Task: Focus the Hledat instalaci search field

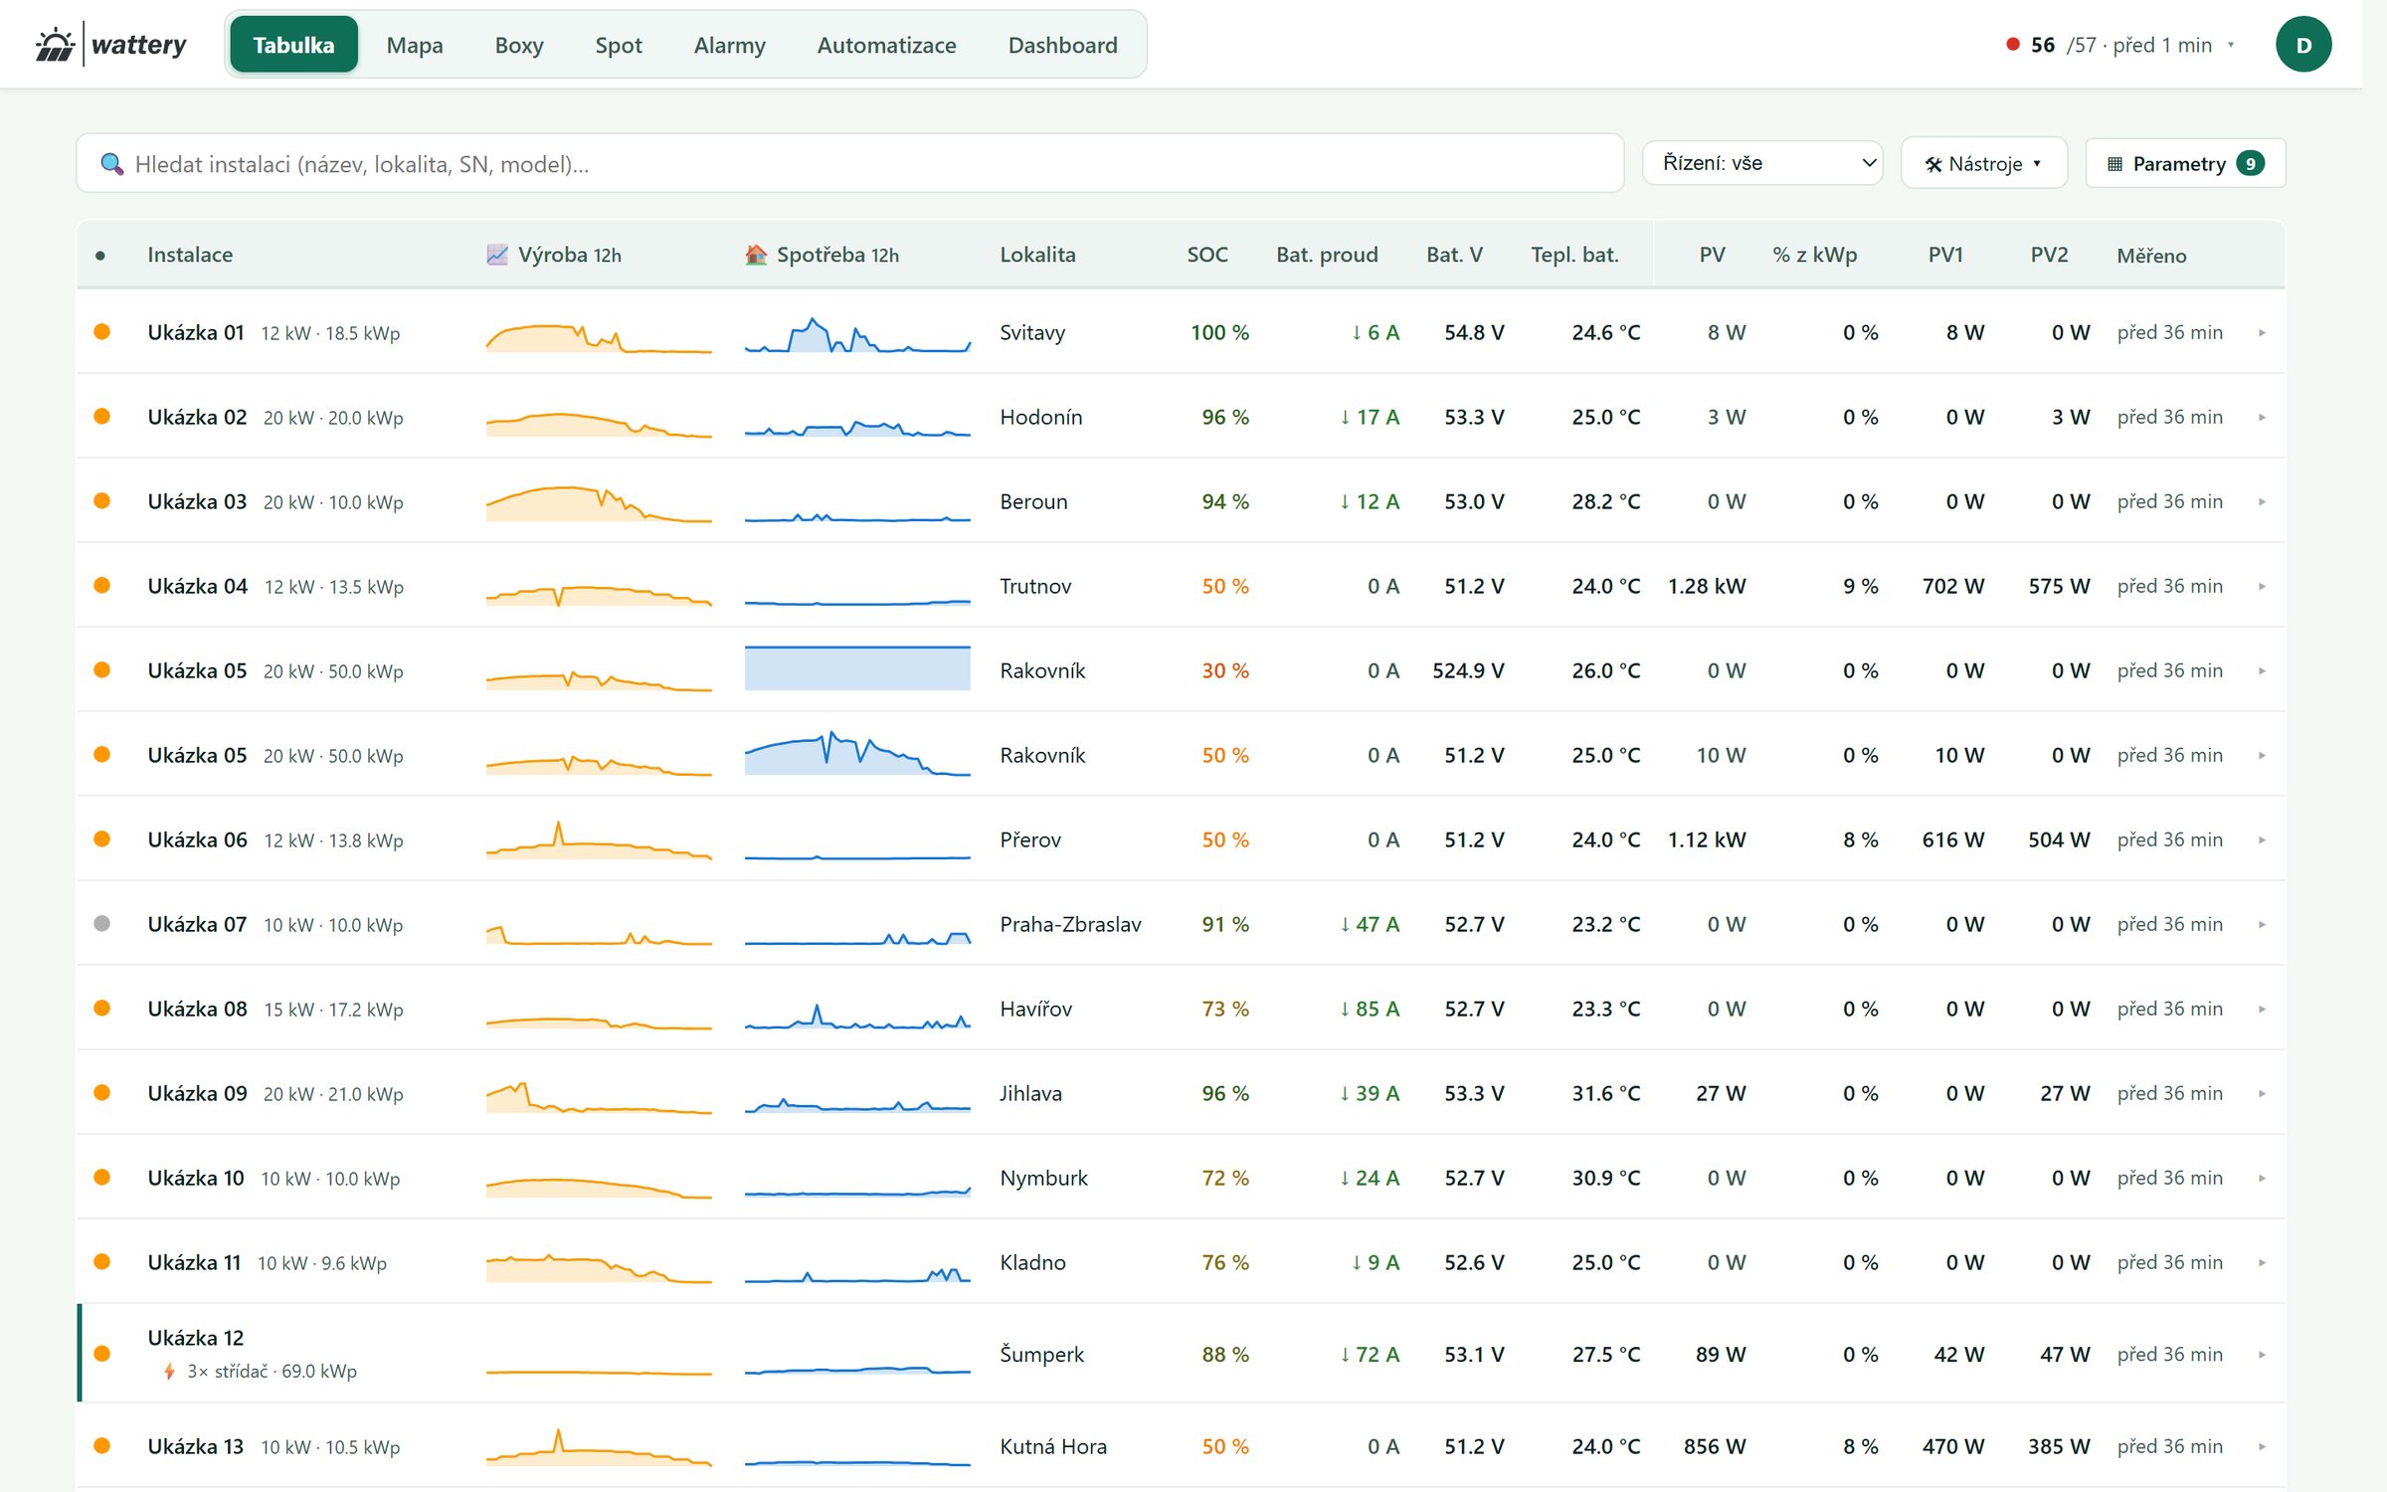Action: point(850,163)
